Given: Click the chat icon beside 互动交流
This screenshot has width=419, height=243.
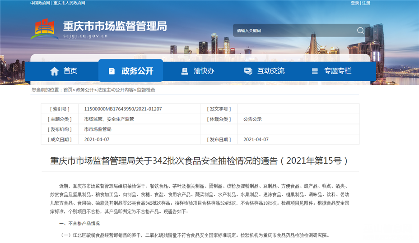Looking at the screenshot, I should click(248, 71).
